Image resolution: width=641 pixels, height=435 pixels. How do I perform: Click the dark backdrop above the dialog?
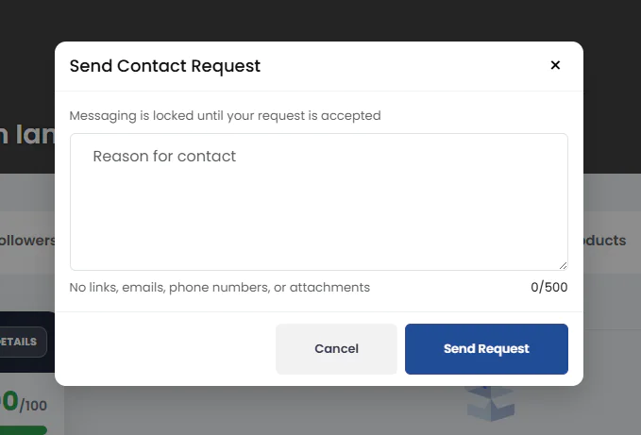click(x=319, y=19)
